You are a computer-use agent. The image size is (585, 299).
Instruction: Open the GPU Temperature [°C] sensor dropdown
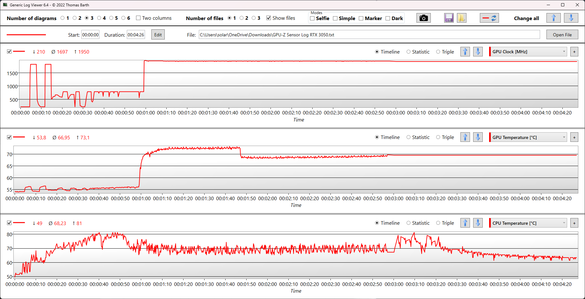point(528,137)
